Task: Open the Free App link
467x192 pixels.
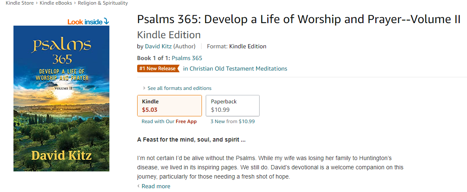Action: tap(186, 121)
